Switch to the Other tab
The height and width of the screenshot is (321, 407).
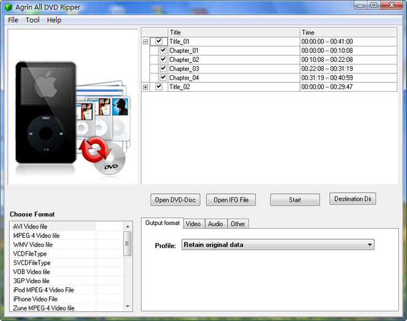(x=237, y=224)
